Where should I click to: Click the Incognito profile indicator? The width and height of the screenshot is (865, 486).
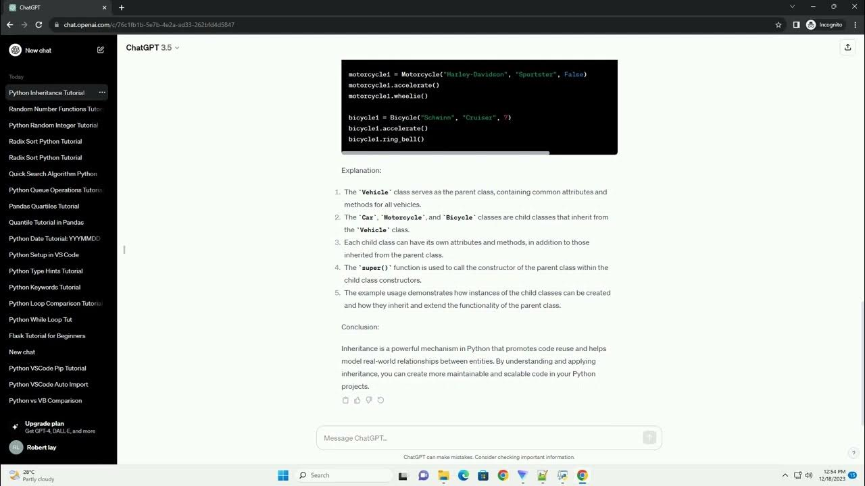824,24
